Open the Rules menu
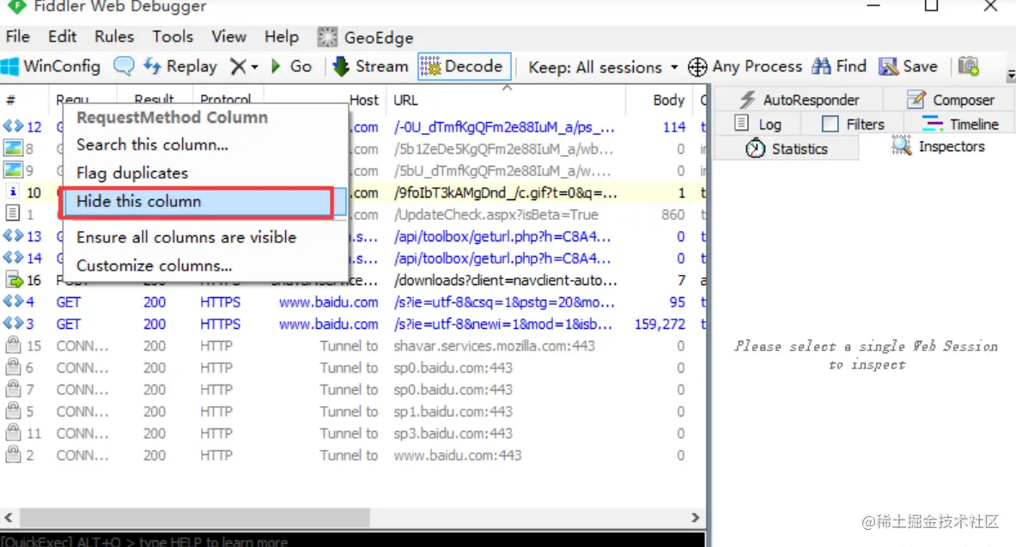1016x547 pixels. pyautogui.click(x=114, y=37)
